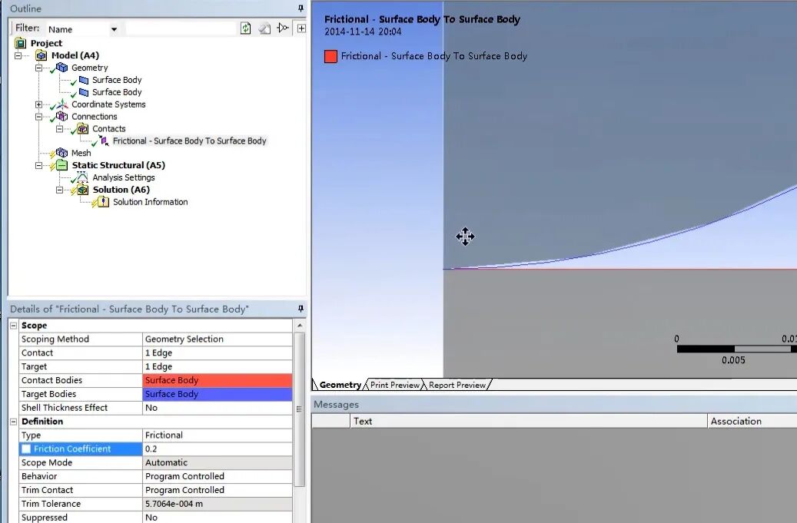Pin the Outline panel
Image resolution: width=797 pixels, height=523 pixels.
point(301,8)
